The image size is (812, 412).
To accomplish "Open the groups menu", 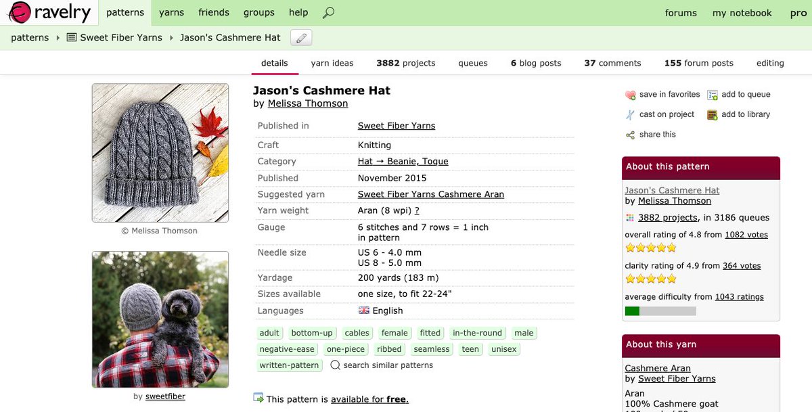I will coord(259,13).
